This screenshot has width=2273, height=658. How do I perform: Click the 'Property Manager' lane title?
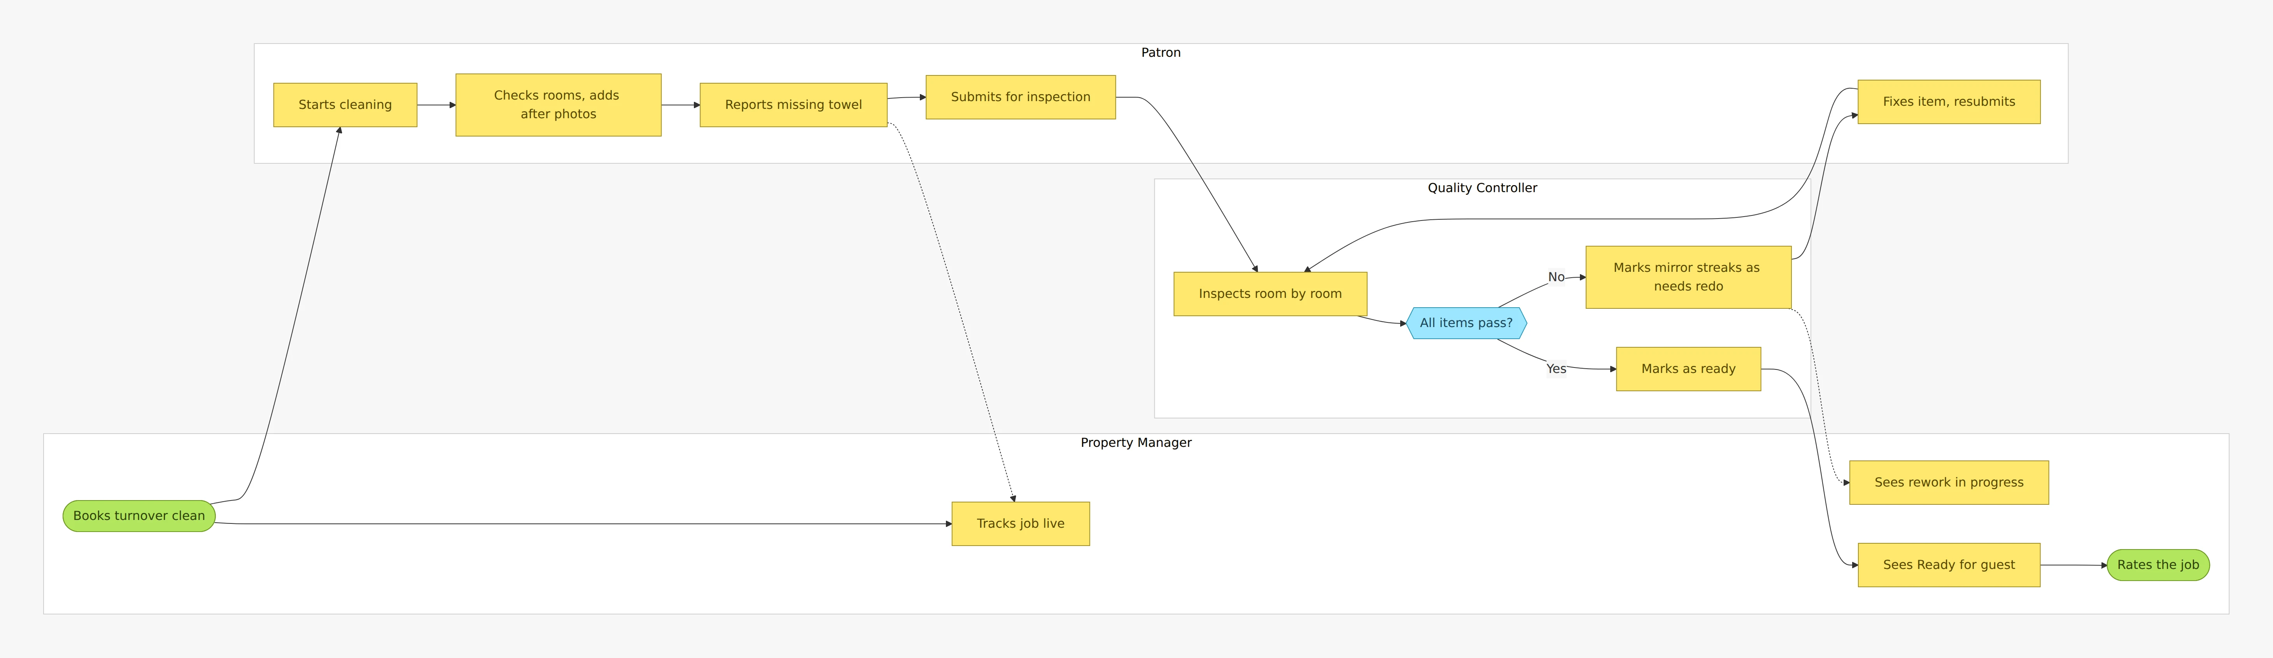tap(1136, 443)
